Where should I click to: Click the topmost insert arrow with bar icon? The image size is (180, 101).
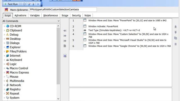pyautogui.click(x=65, y=31)
